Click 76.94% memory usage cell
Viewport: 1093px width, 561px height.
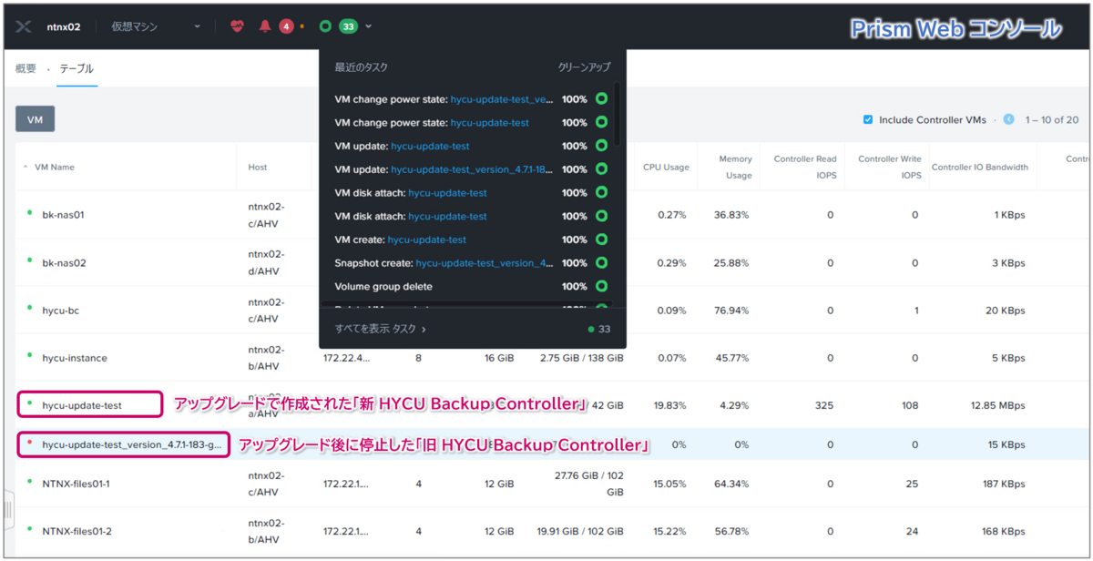pos(731,310)
